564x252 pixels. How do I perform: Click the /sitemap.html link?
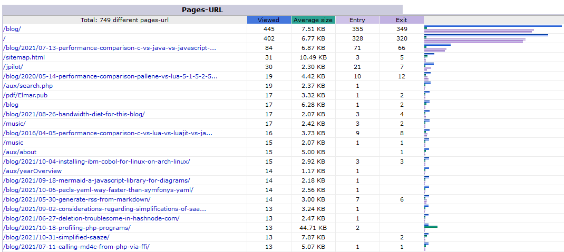pos(24,57)
